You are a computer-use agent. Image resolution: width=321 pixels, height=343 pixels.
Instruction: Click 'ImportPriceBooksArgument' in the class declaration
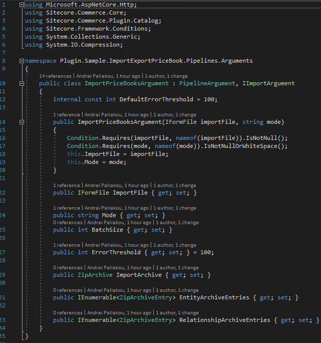tap(127, 83)
